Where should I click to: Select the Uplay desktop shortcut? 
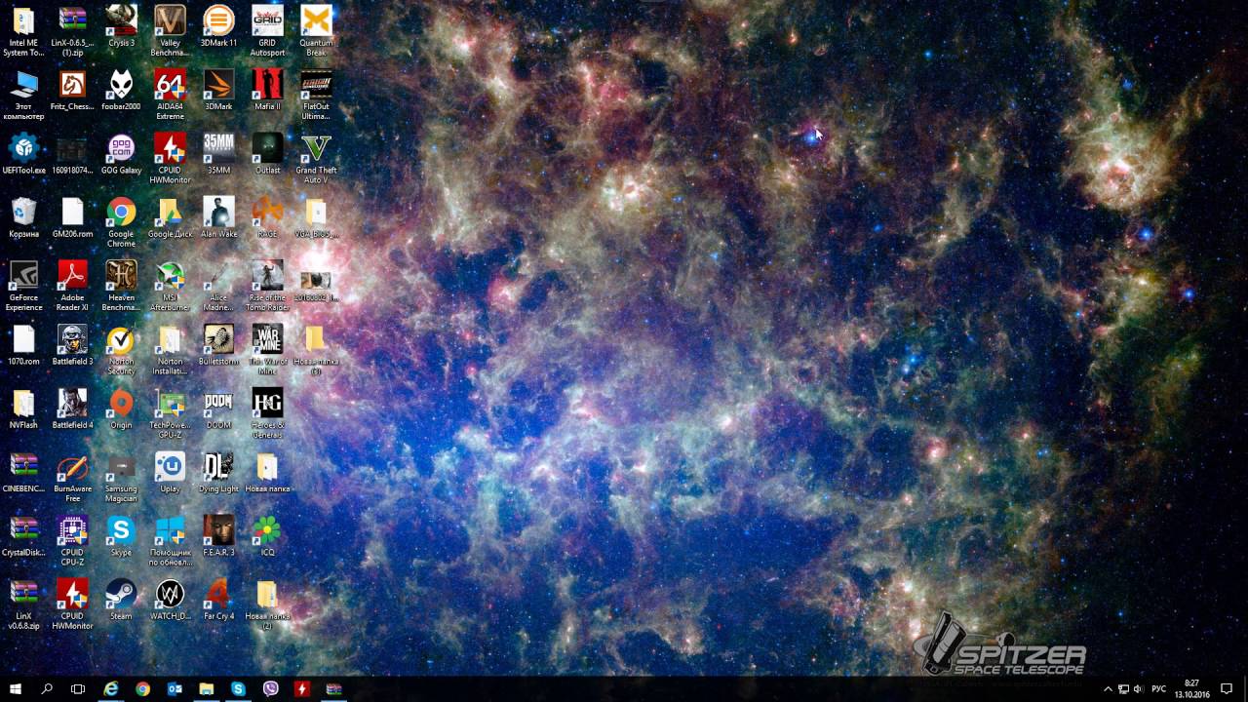[170, 473]
